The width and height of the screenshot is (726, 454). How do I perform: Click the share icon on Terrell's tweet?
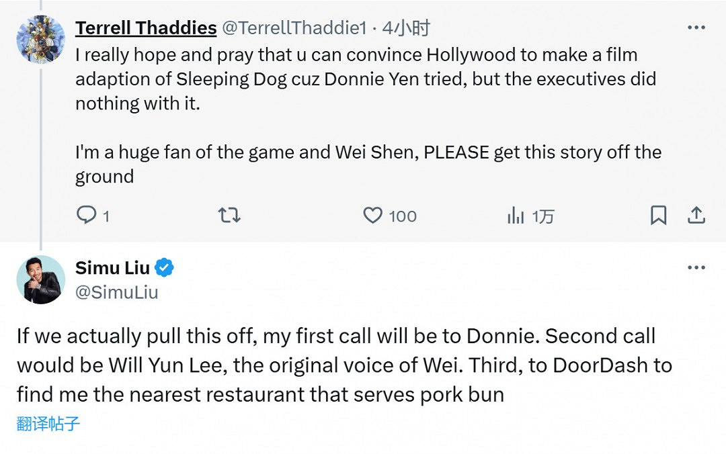[x=696, y=216]
